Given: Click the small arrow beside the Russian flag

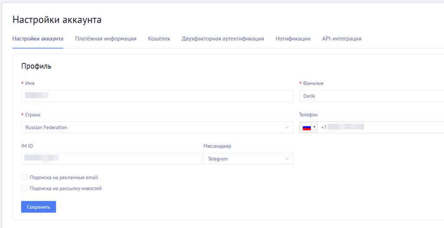Looking at the screenshot, I should (314, 127).
